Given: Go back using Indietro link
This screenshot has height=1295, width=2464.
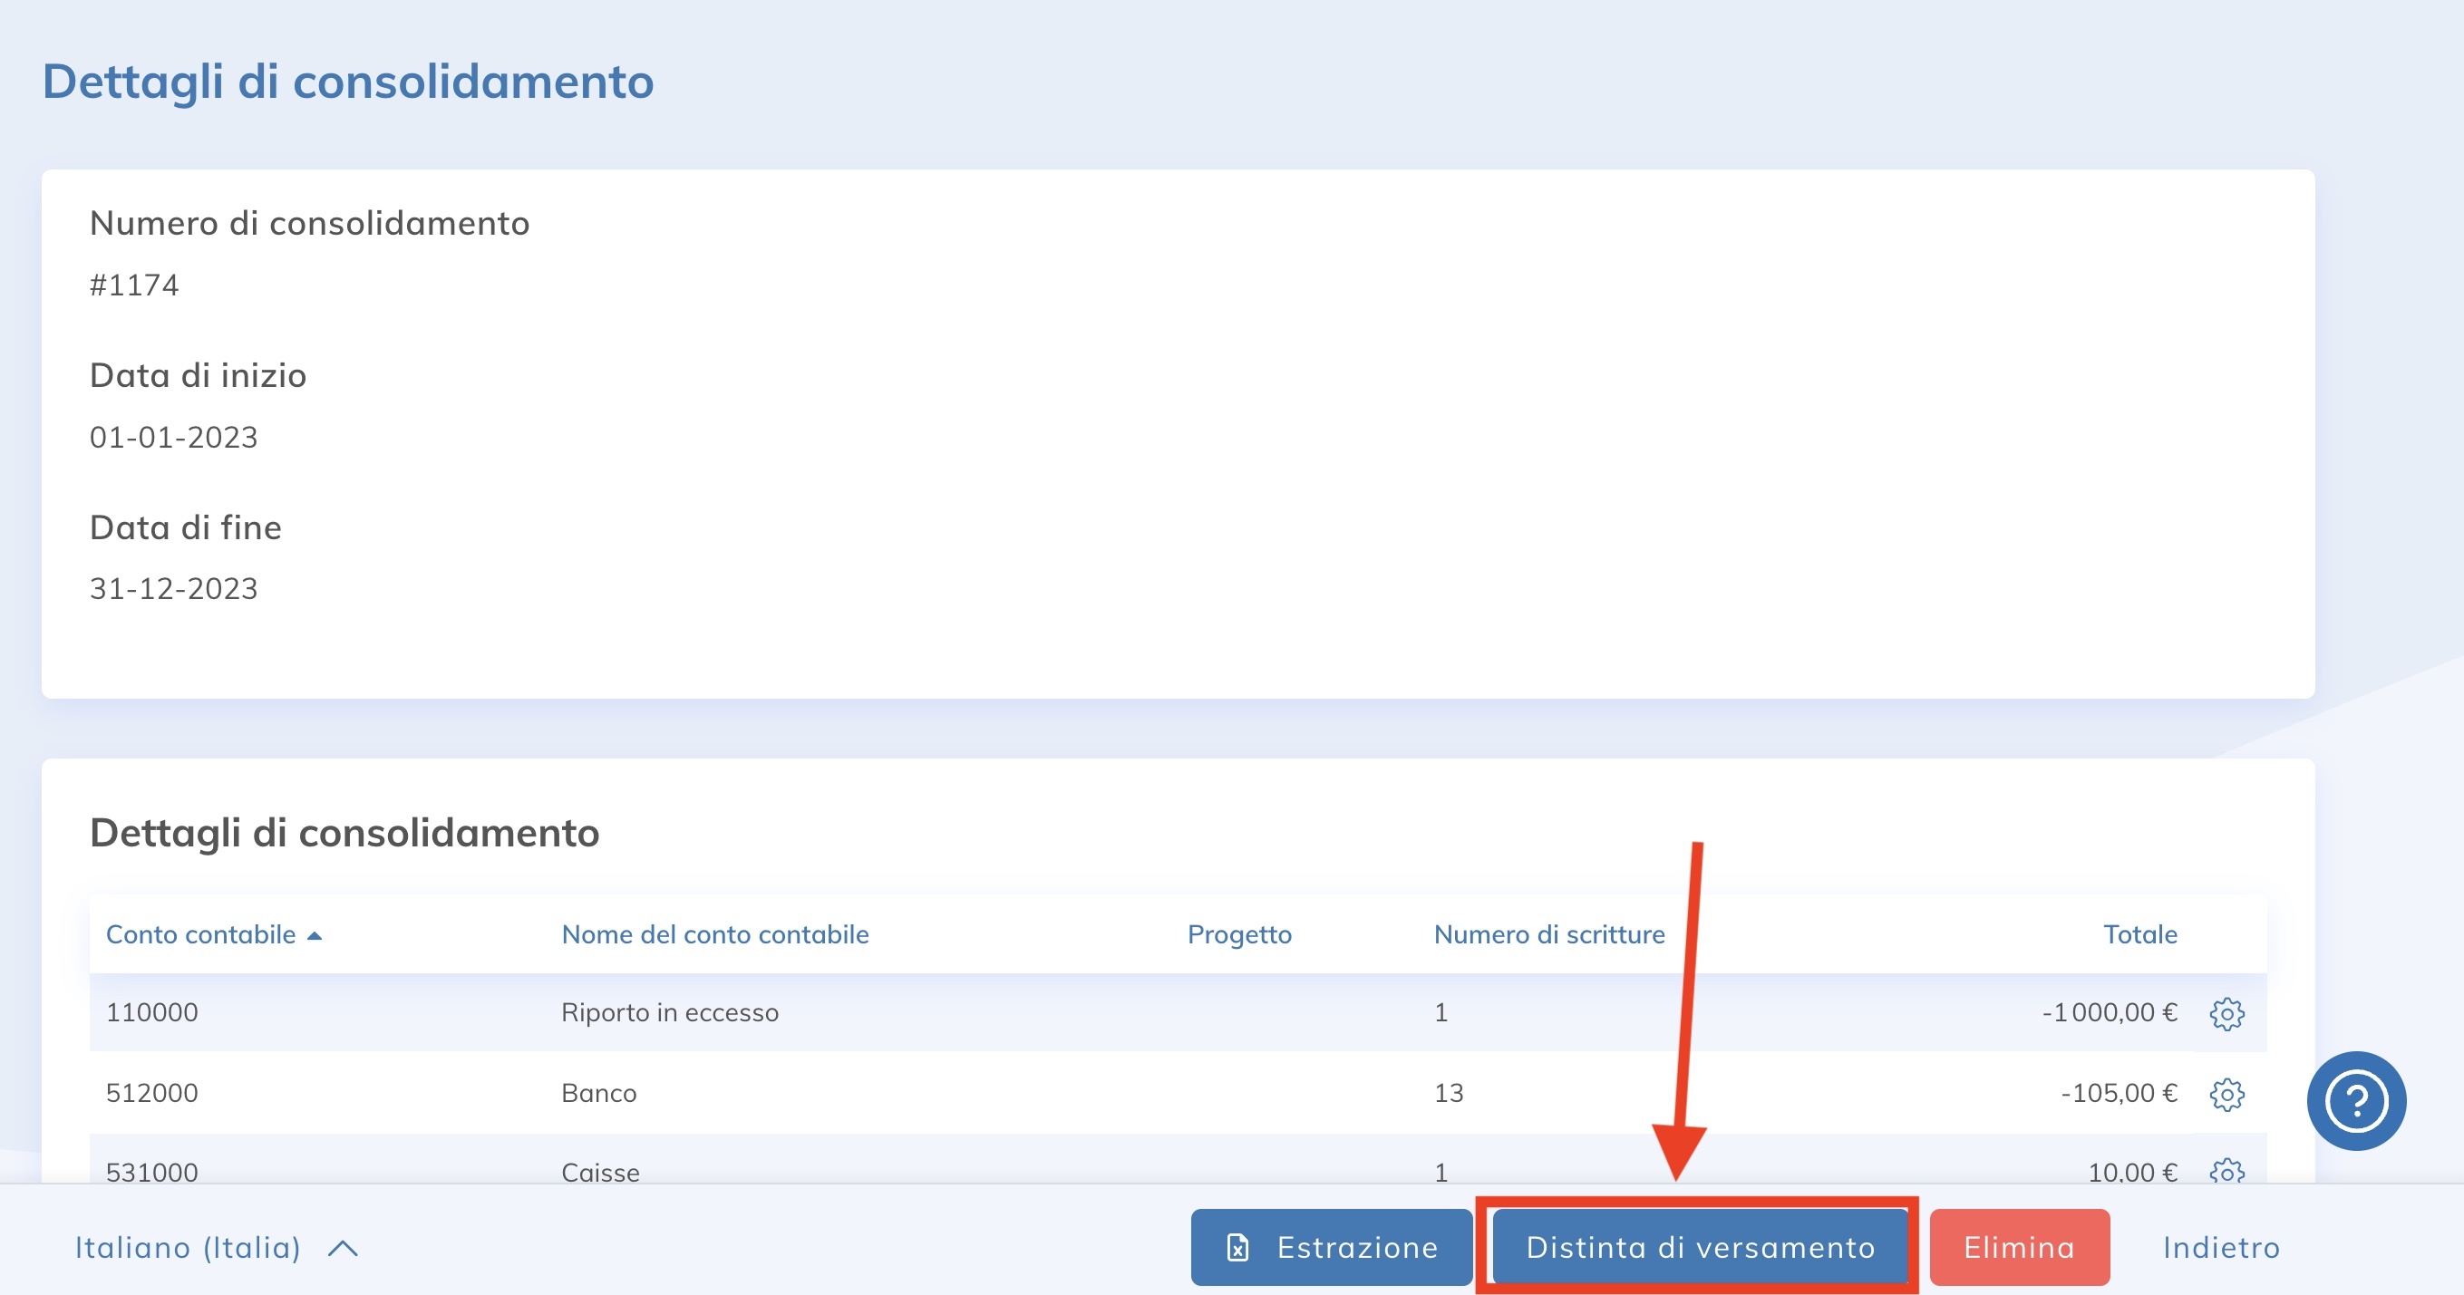Looking at the screenshot, I should click(2220, 1247).
